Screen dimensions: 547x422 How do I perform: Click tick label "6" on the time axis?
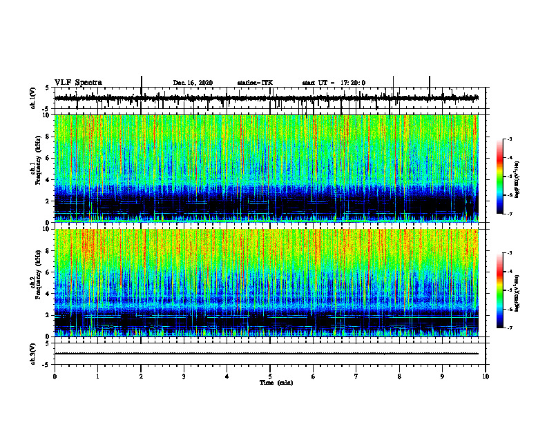coord(314,376)
